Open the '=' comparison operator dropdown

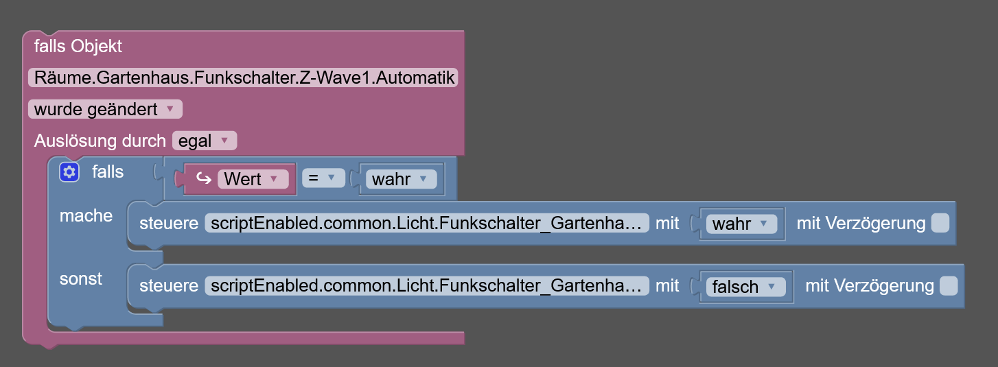(x=323, y=178)
